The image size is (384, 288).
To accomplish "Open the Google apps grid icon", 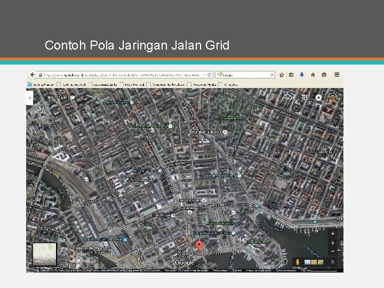I will (305, 98).
